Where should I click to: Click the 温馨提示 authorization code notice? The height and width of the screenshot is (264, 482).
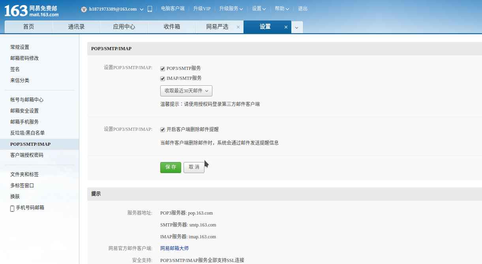point(210,104)
